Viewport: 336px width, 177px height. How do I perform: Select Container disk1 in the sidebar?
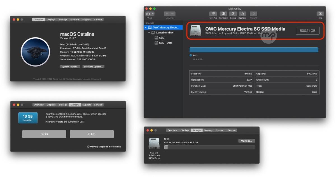pyautogui.click(x=163, y=33)
